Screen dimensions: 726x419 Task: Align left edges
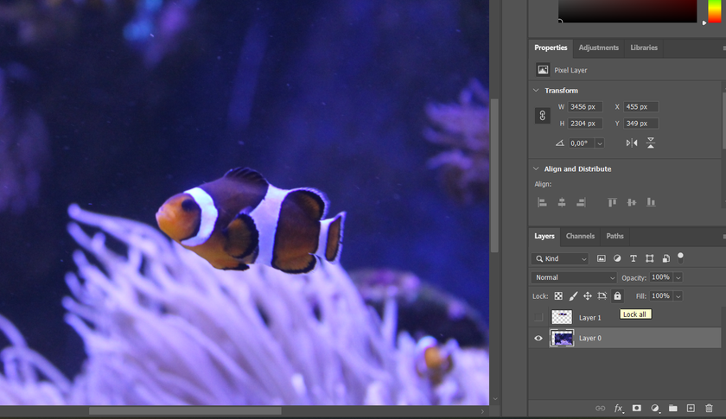(x=542, y=202)
